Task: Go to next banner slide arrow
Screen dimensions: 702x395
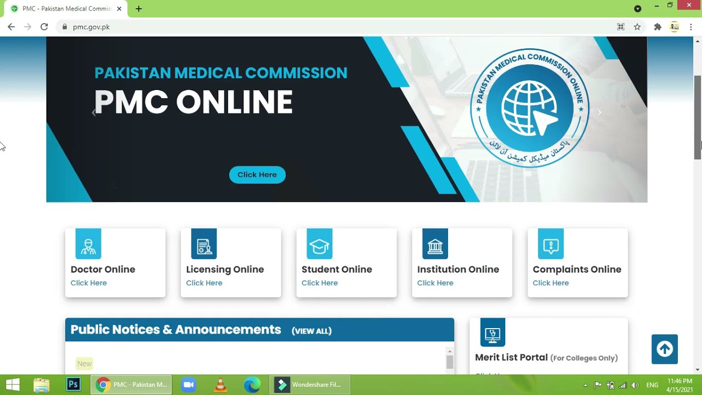Action: (x=599, y=112)
